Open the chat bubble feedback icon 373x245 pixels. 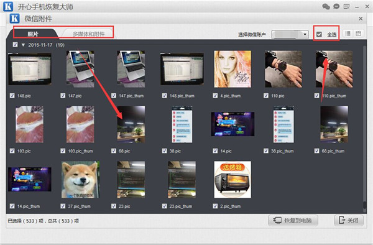[336, 6]
